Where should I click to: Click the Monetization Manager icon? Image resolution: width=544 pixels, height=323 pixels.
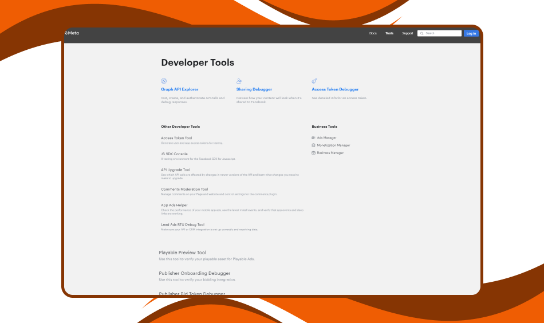(x=313, y=145)
